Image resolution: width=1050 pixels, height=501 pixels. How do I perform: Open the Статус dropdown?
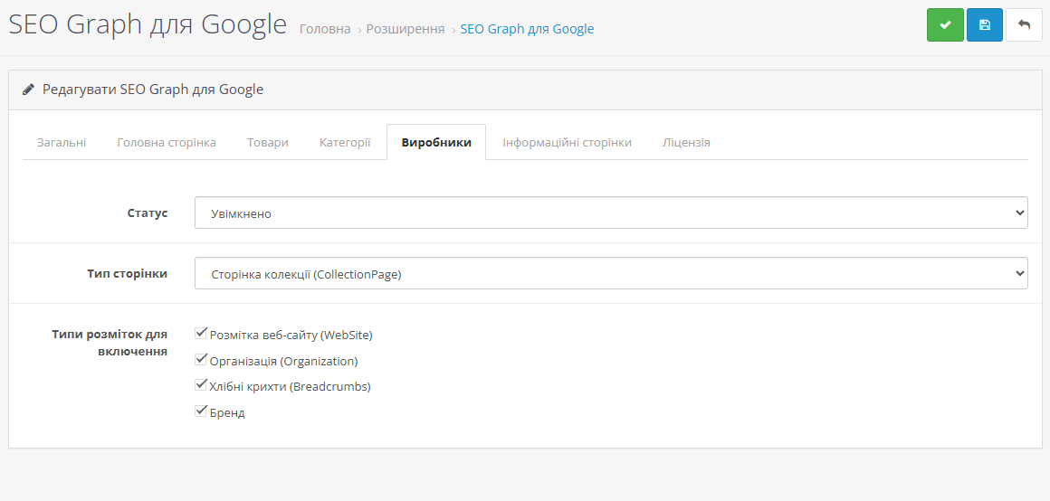coord(611,213)
